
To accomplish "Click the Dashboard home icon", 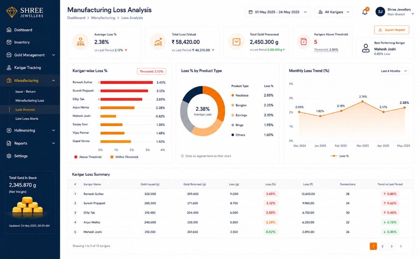I will click(x=9, y=30).
